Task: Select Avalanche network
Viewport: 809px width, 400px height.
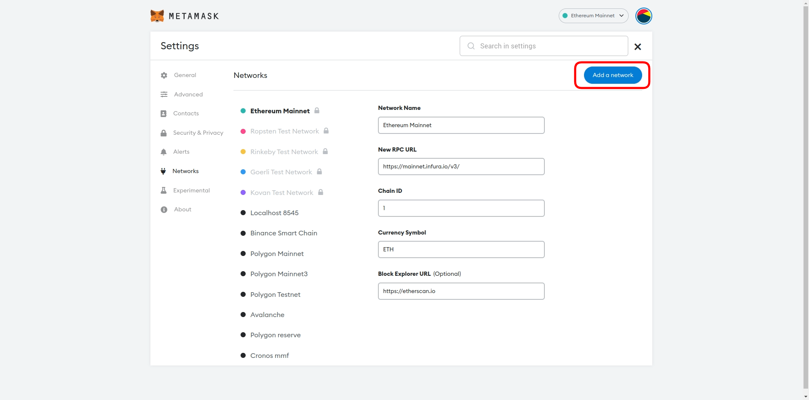Action: click(x=267, y=315)
